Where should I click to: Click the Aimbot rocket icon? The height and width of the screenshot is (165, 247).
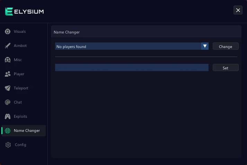pyautogui.click(x=8, y=46)
